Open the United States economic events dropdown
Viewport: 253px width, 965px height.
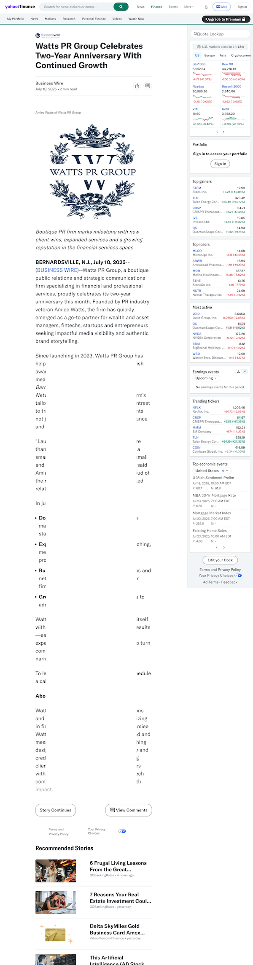(212, 470)
